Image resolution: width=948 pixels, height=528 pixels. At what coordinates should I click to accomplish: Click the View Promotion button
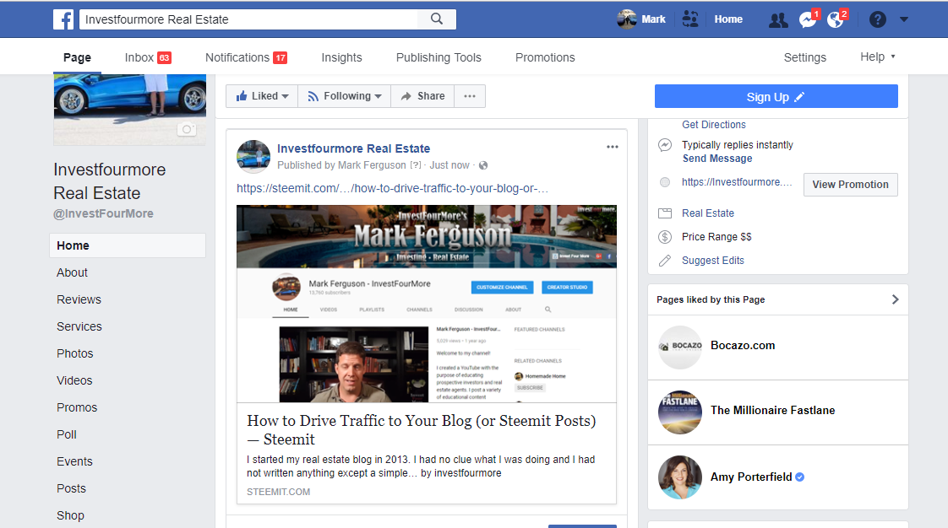[850, 185]
